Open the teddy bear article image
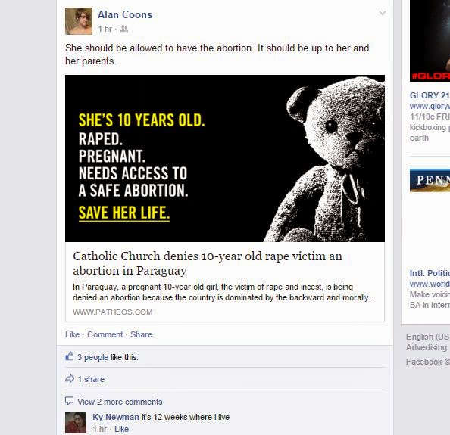 pyautogui.click(x=225, y=158)
